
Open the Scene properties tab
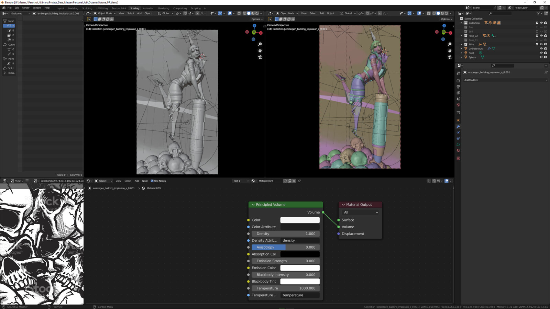tap(458, 99)
